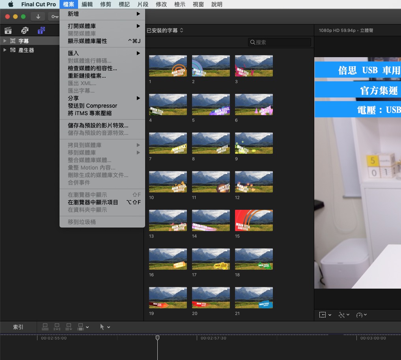Choose 匯入 from the File menu
The width and height of the screenshot is (401, 360).
[73, 53]
